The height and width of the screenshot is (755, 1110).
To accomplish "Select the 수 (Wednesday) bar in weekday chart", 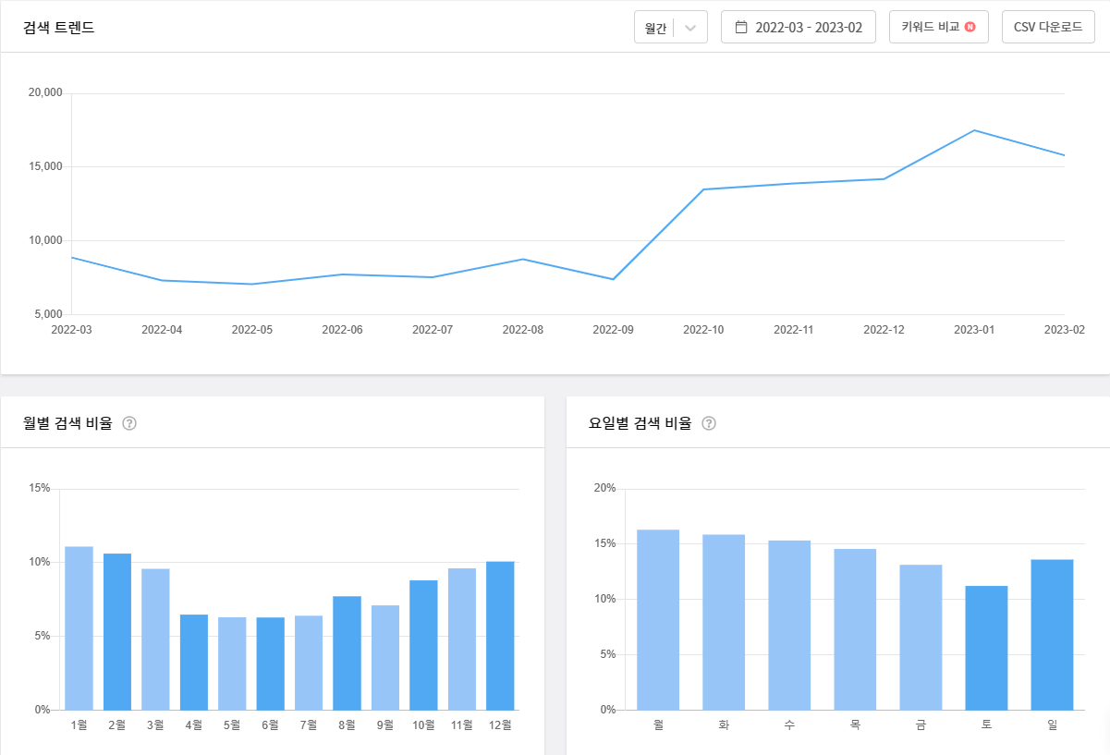I will tap(789, 626).
